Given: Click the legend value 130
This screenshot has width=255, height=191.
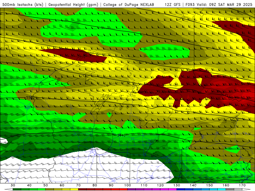Looking at the screenshot, I should 177,185.
